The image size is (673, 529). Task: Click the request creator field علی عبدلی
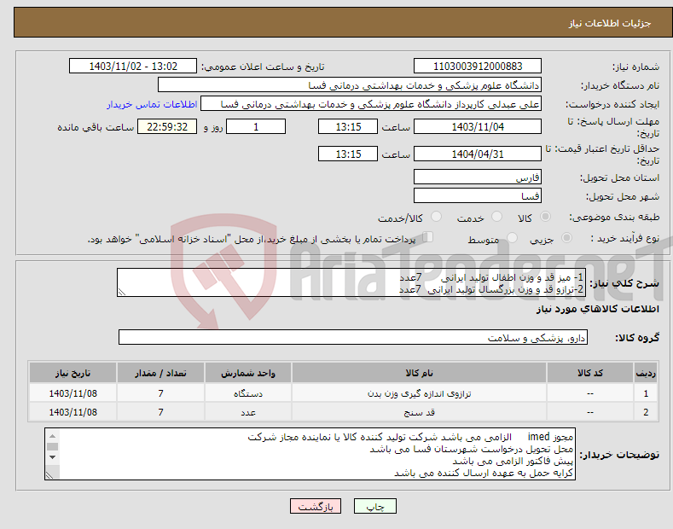pyautogui.click(x=371, y=104)
